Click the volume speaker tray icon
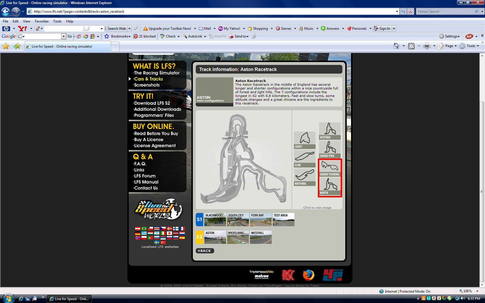This screenshot has height=303, width=485. coord(463,298)
